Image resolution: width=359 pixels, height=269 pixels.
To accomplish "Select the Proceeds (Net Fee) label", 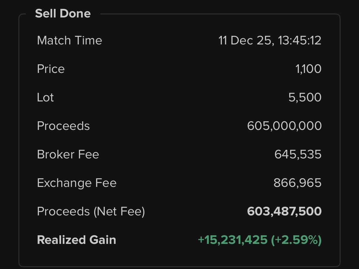I will point(91,211).
